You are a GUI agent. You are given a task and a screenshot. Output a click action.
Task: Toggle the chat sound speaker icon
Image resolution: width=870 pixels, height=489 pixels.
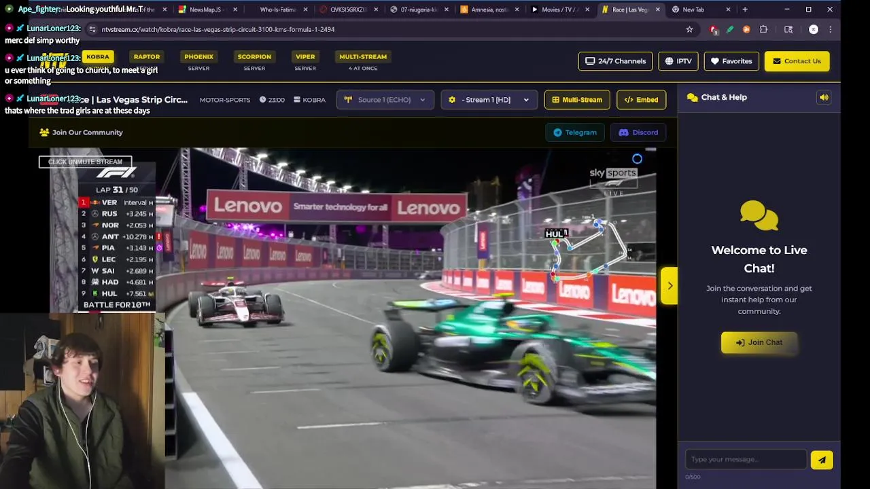point(824,98)
